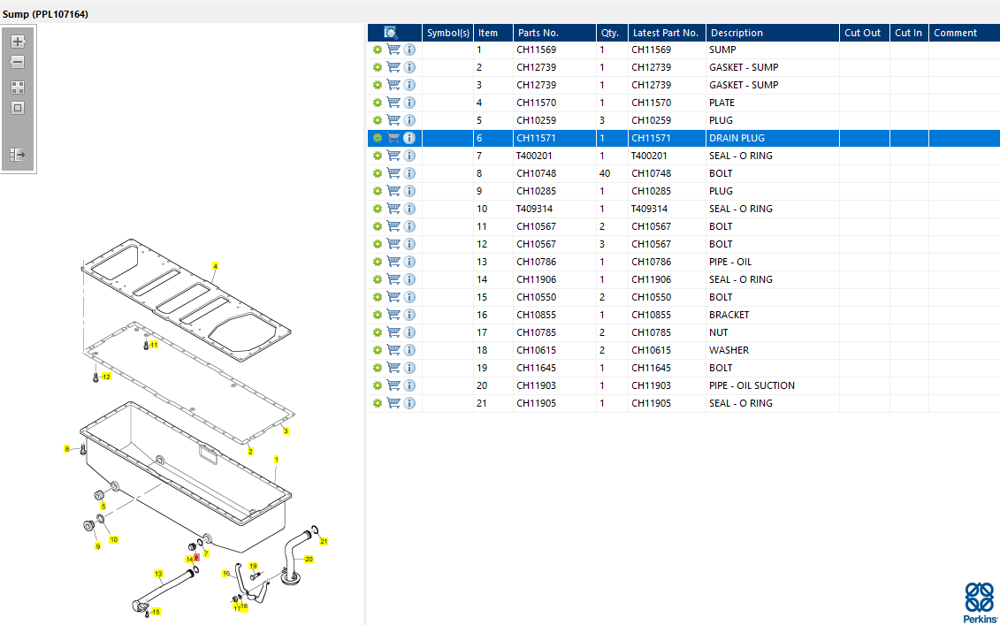
Task: Click cart icon for PIPE - OIL SUCTION
Action: pyautogui.click(x=393, y=385)
